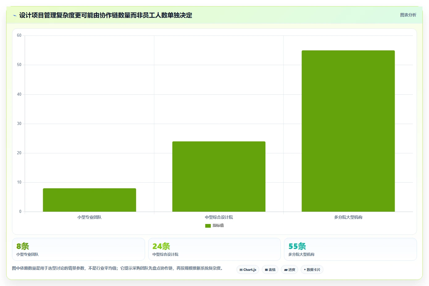Click the x-axis label 中型综合设计院
This screenshot has width=429, height=286.
click(219, 217)
